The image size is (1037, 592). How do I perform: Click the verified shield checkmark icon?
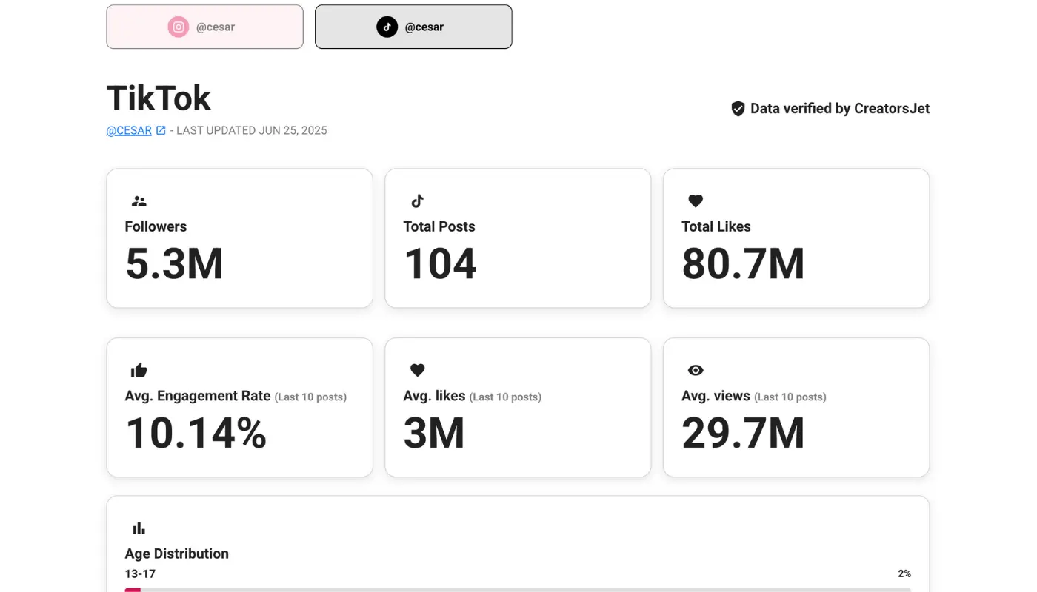pos(738,109)
